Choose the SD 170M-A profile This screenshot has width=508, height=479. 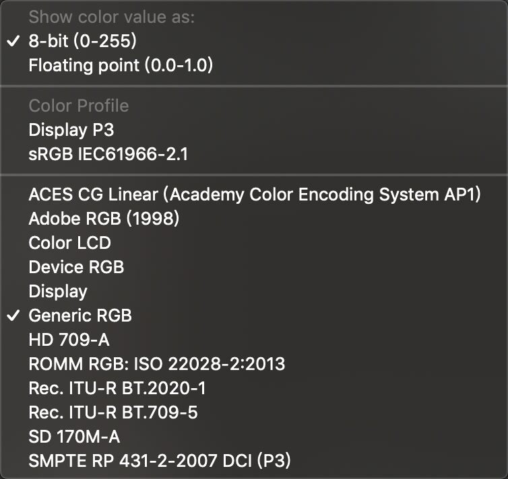74,437
